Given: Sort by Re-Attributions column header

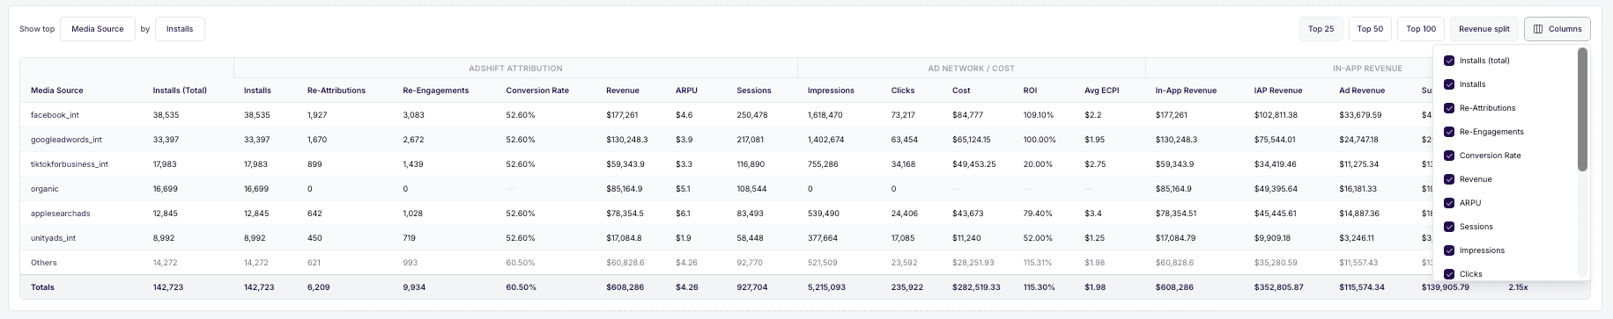Looking at the screenshot, I should [x=337, y=91].
